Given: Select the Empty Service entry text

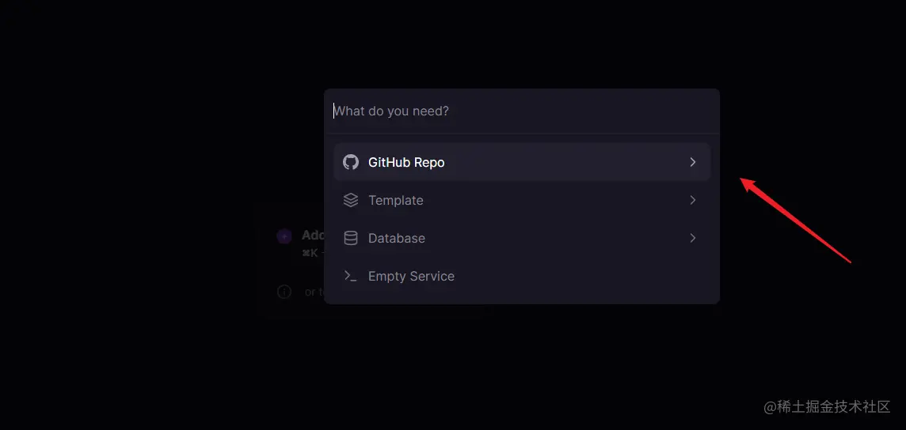Looking at the screenshot, I should [411, 276].
